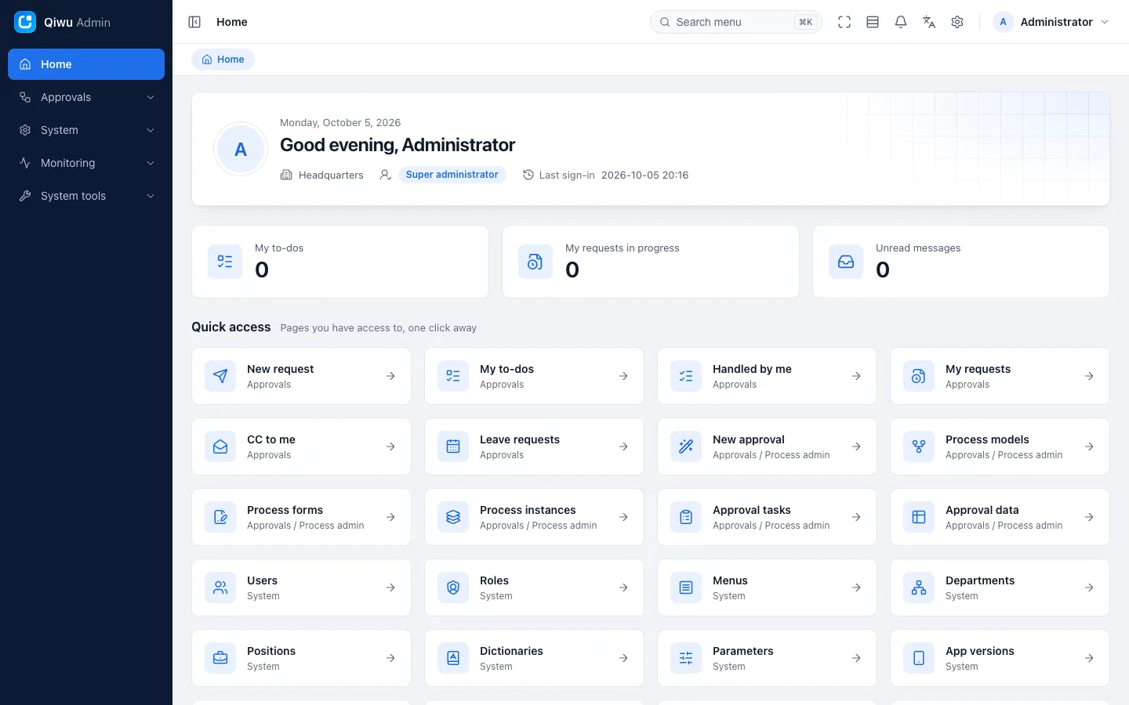This screenshot has height=705, width=1129.
Task: Expand the Approvals sidebar menu
Action: point(86,97)
